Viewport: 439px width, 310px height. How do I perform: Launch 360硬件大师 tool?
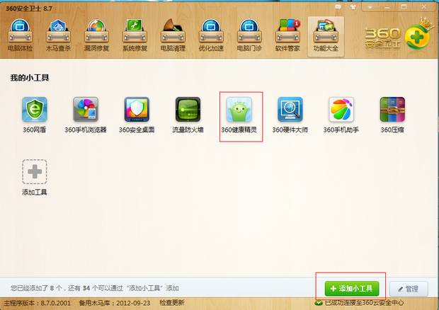[290, 115]
